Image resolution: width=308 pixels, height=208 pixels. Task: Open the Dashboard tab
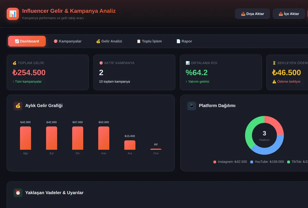[x=27, y=41]
